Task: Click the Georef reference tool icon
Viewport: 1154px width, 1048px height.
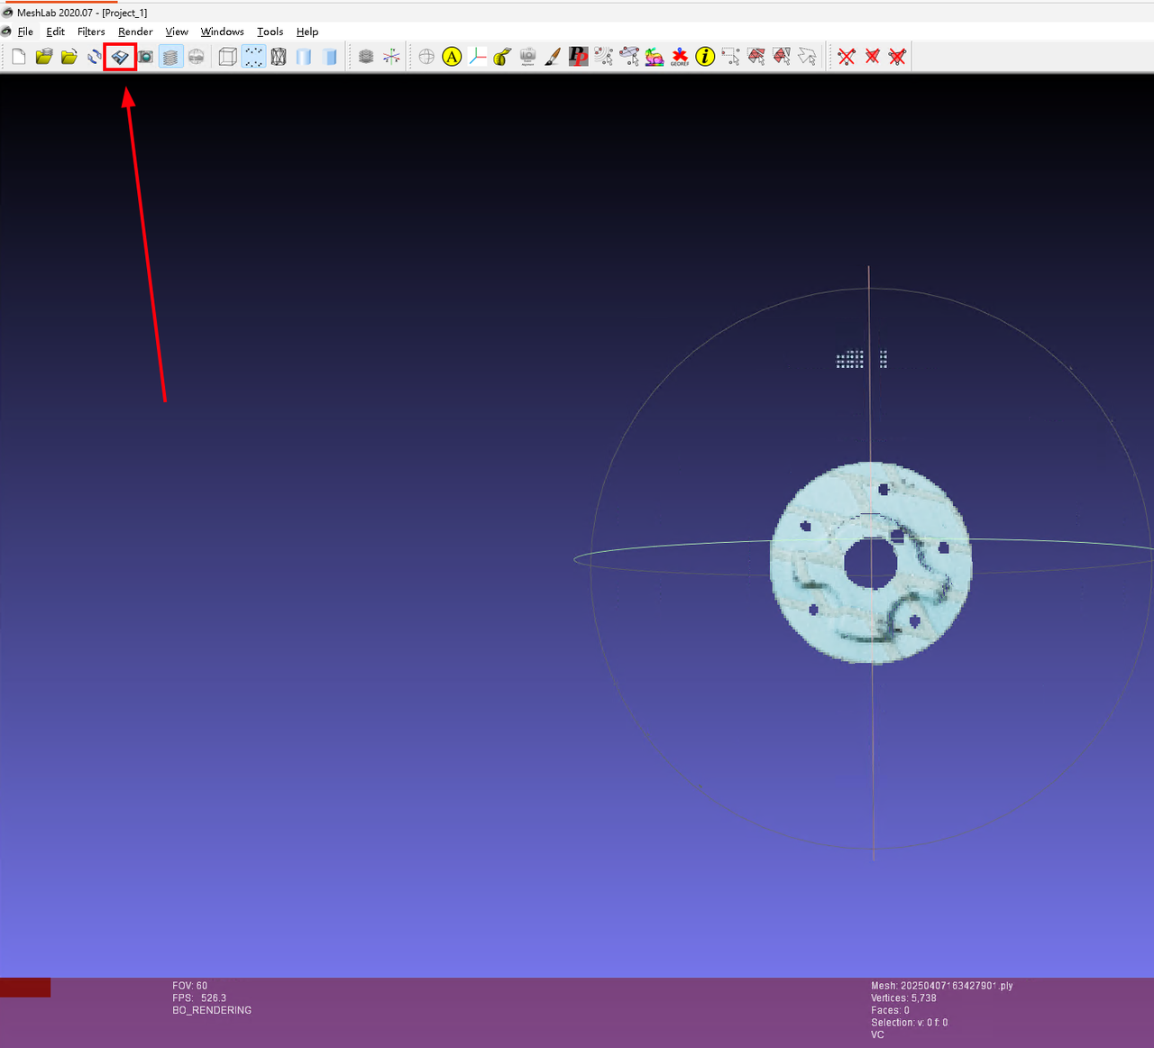Action: (x=680, y=57)
